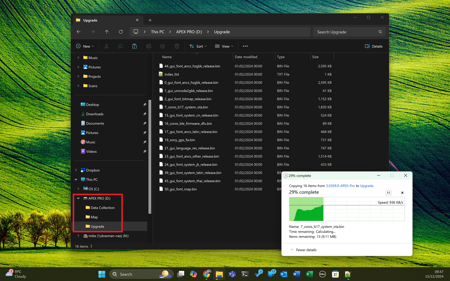Open the weather widget showing 11°C
Viewport: 450px width, 281px height.
[16, 274]
